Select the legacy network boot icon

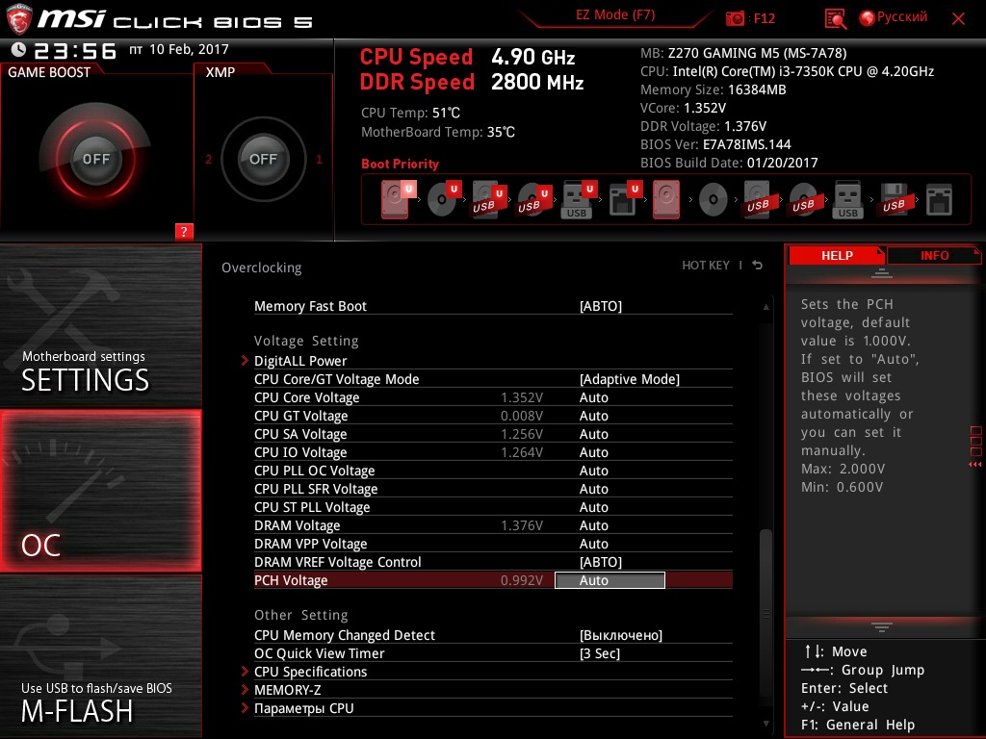[939, 200]
